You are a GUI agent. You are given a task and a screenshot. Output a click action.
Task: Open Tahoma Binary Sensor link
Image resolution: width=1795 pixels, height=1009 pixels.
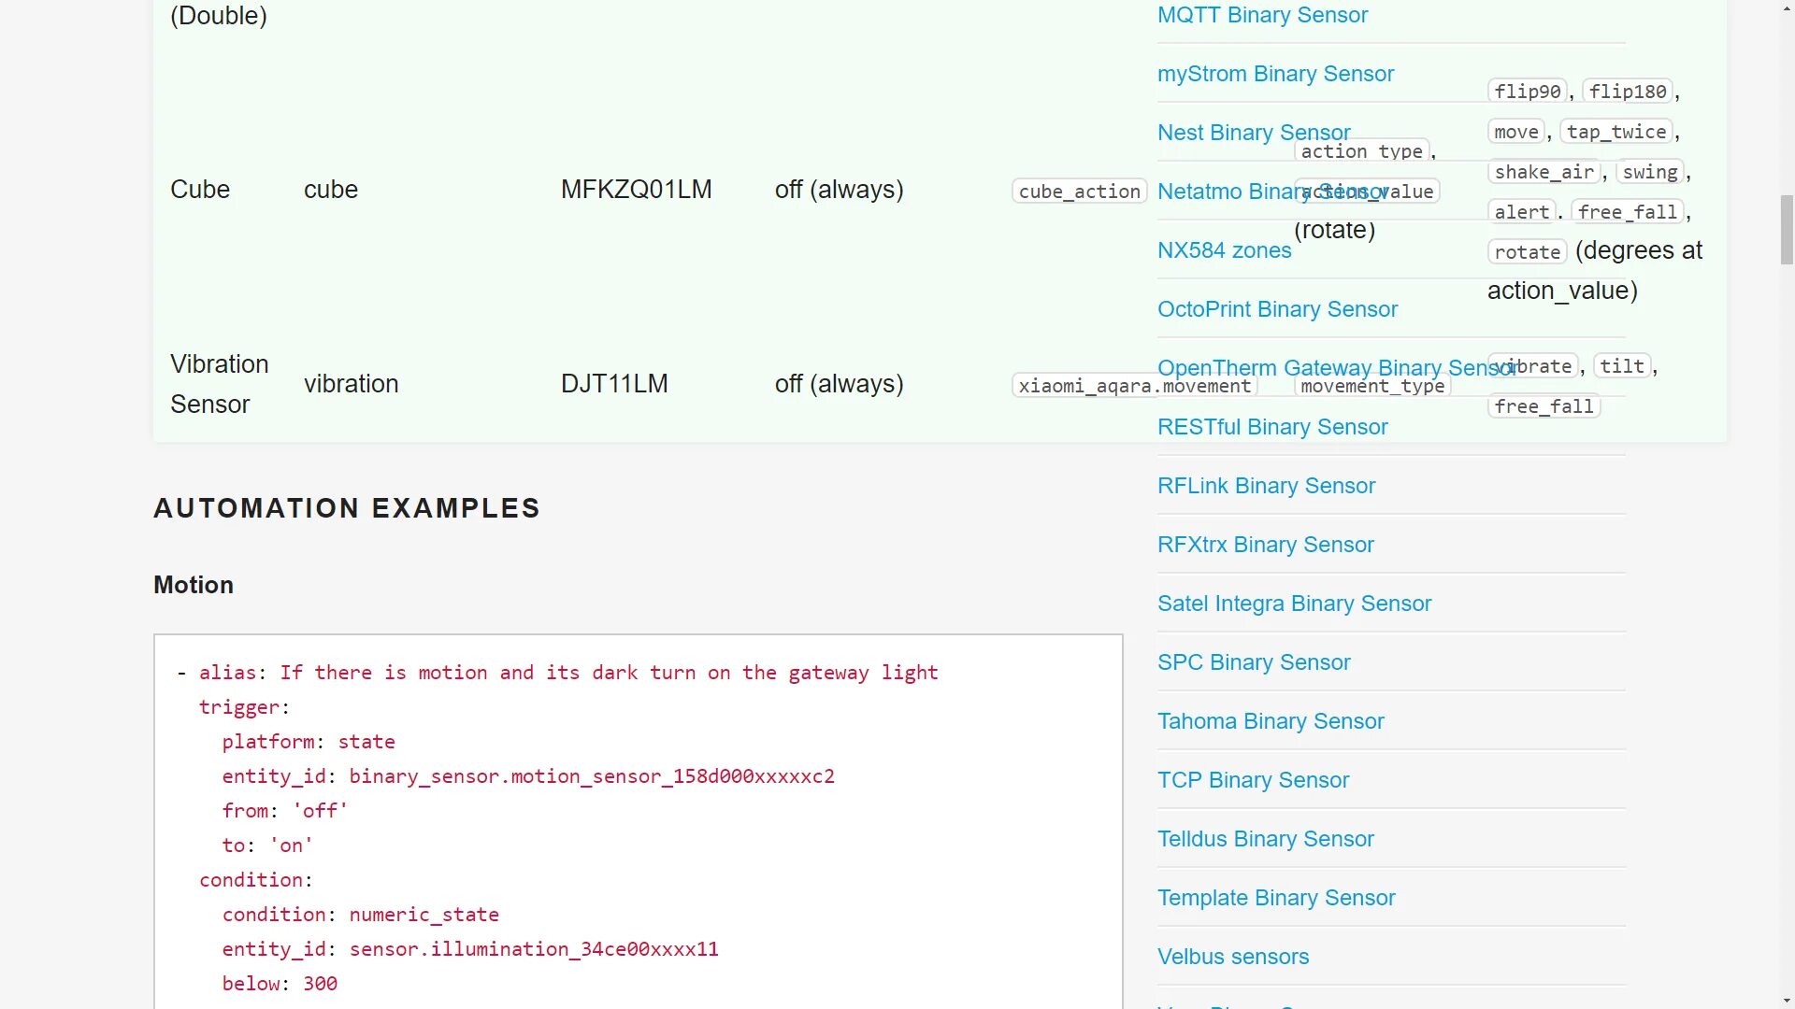pos(1271,721)
